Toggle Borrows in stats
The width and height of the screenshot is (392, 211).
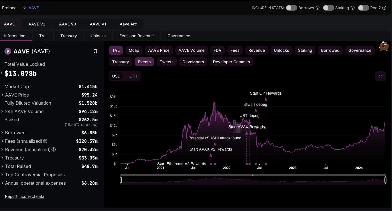292,8
